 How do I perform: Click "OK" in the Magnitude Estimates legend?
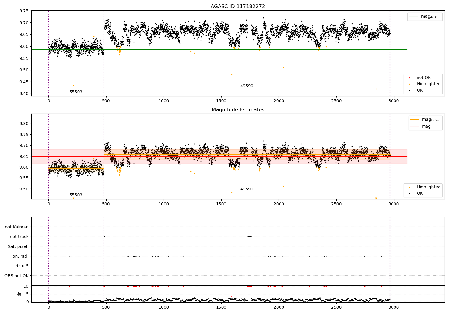click(420, 193)
